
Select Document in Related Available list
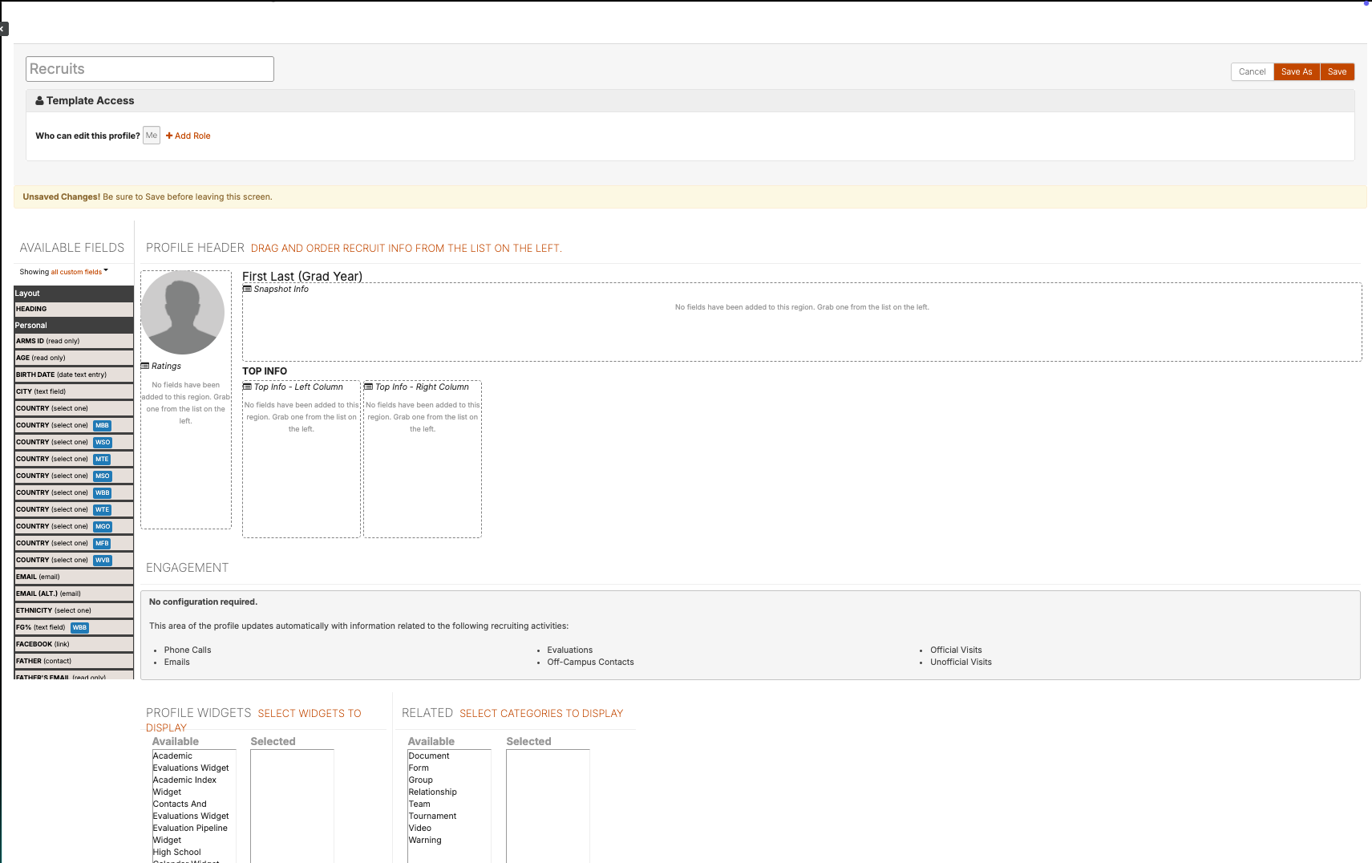449,756
